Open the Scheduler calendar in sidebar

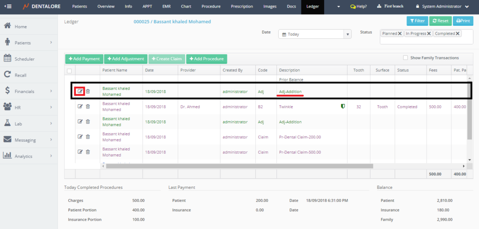click(x=24, y=59)
